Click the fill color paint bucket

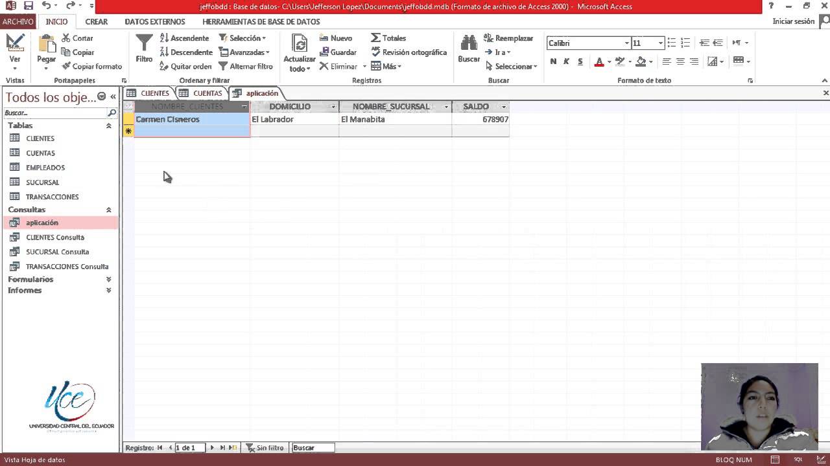coord(641,61)
